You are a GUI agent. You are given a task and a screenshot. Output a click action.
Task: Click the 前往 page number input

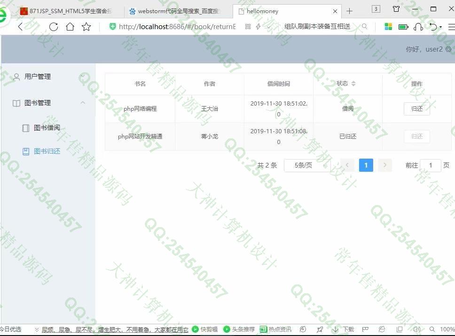coord(431,165)
